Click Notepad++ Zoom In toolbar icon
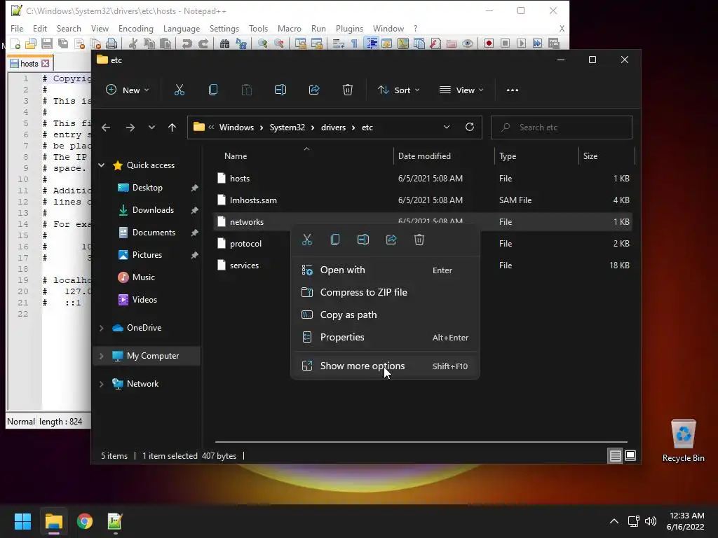718x538 pixels. tap(263, 43)
